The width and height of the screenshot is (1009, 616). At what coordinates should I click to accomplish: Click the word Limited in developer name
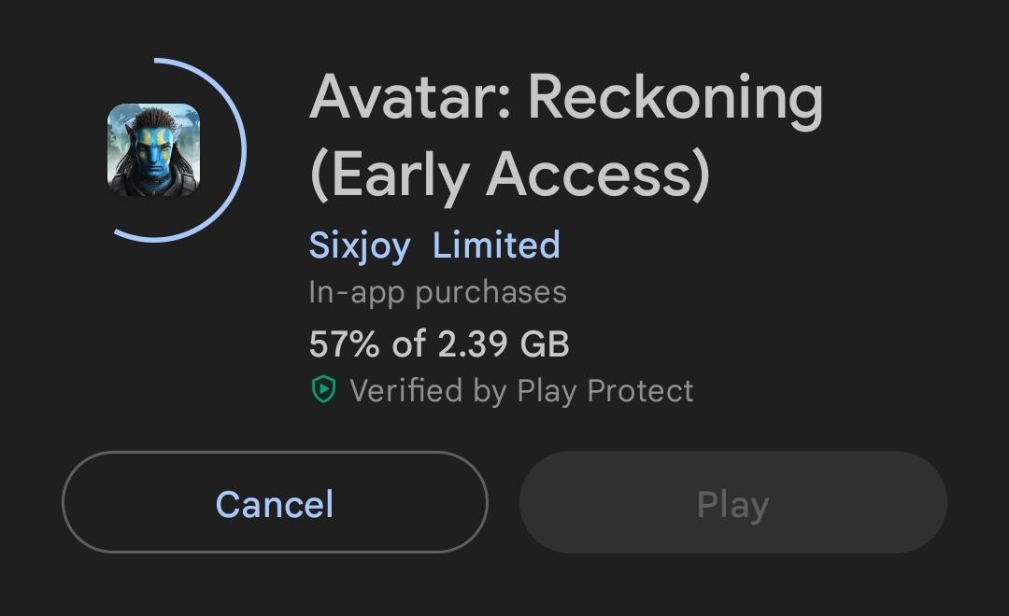496,245
